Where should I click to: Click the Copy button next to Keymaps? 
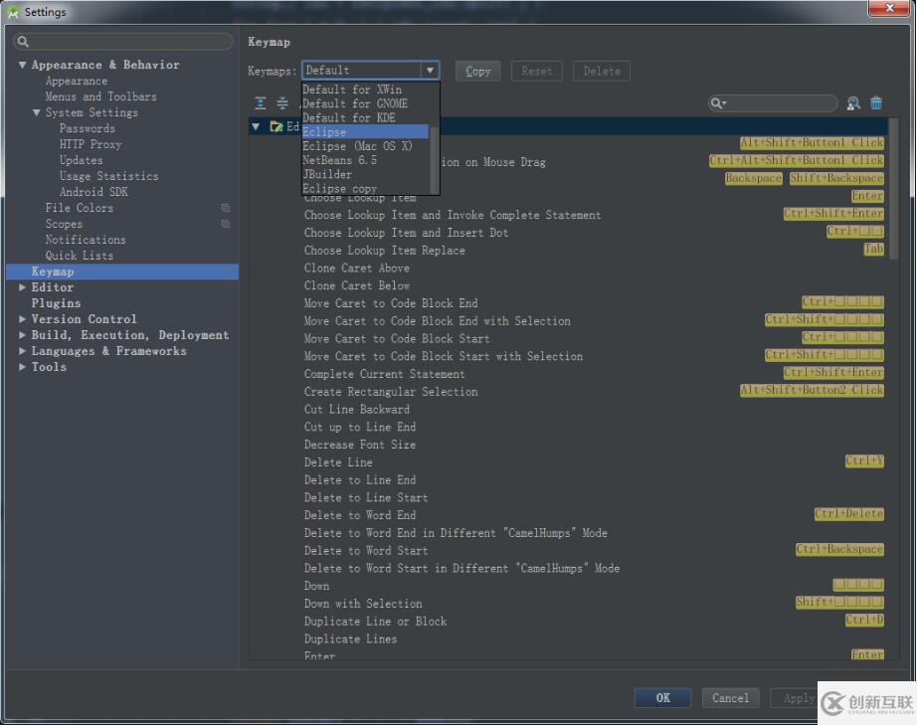[476, 71]
